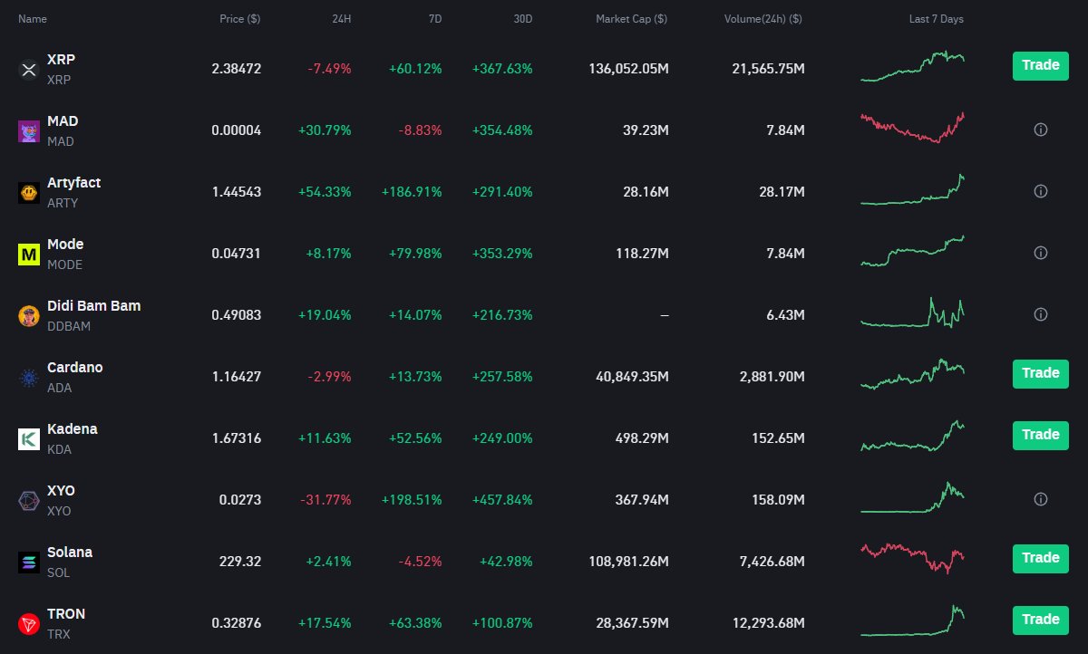Image resolution: width=1088 pixels, height=654 pixels.
Task: Open the Artyfact coin name link
Action: coord(74,182)
